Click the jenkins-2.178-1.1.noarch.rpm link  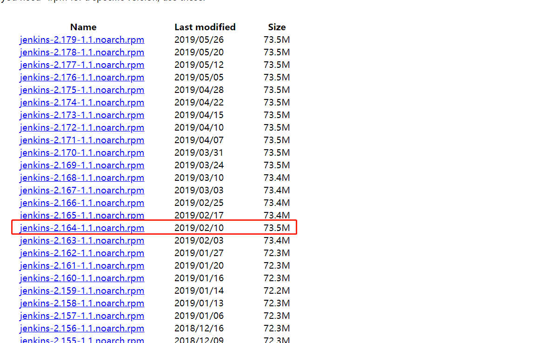[x=82, y=52]
